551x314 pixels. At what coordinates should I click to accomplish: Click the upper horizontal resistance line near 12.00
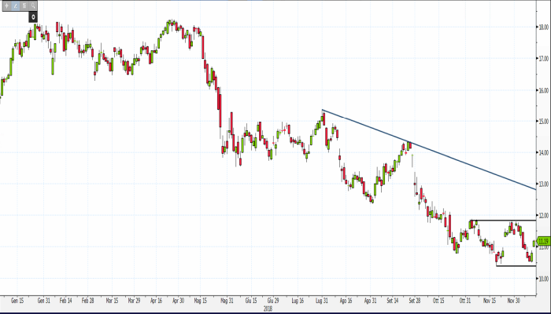[x=504, y=221]
